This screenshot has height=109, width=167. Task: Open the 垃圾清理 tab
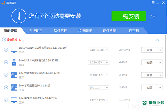pyautogui.click(x=85, y=31)
